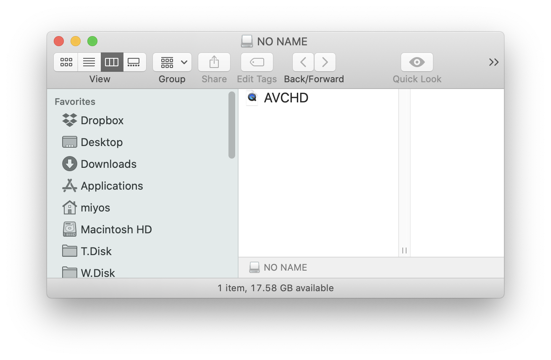Go to the miyos home folder
The width and height of the screenshot is (551, 360).
(95, 208)
